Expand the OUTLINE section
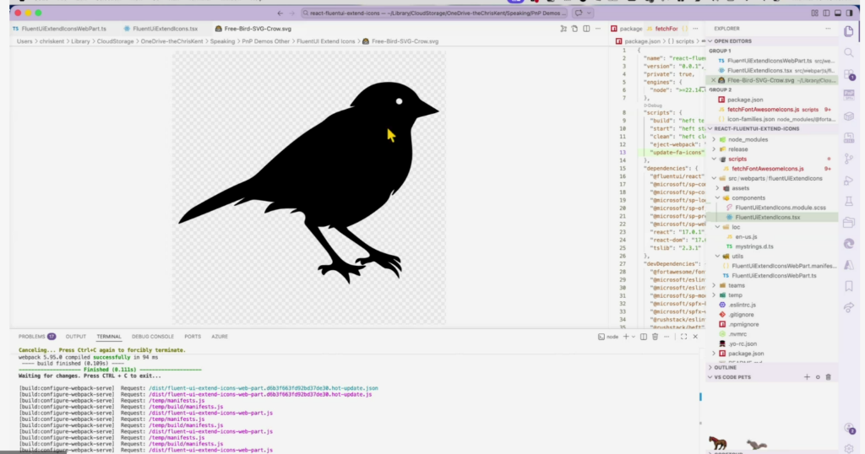The image size is (865, 454). tap(726, 367)
